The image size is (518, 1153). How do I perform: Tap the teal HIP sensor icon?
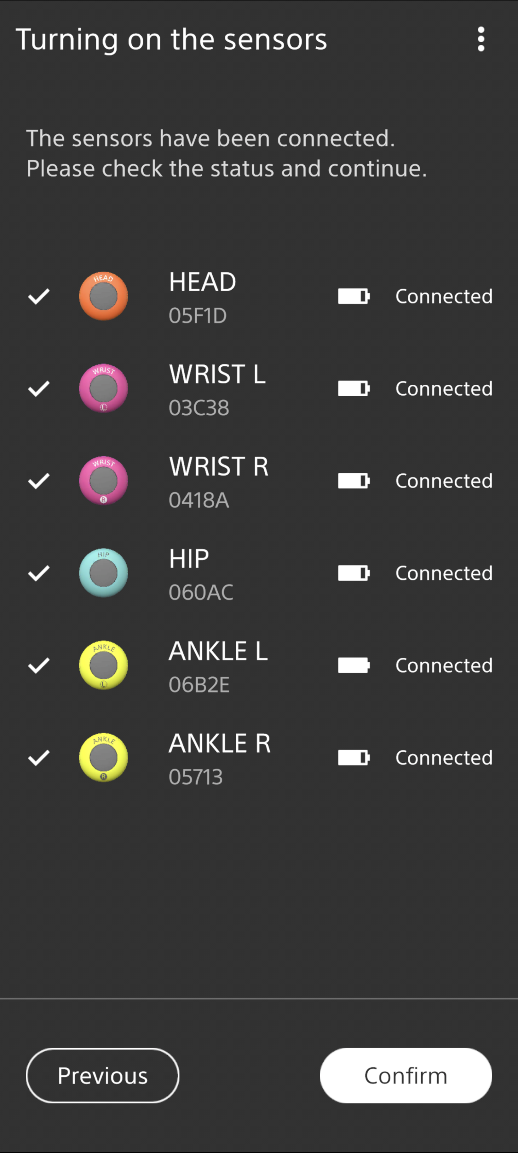[x=103, y=573]
